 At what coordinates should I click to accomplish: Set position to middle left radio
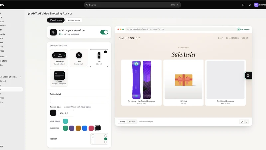[93, 139]
